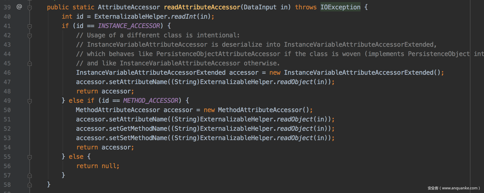Click the readInt method call

tap(183, 17)
